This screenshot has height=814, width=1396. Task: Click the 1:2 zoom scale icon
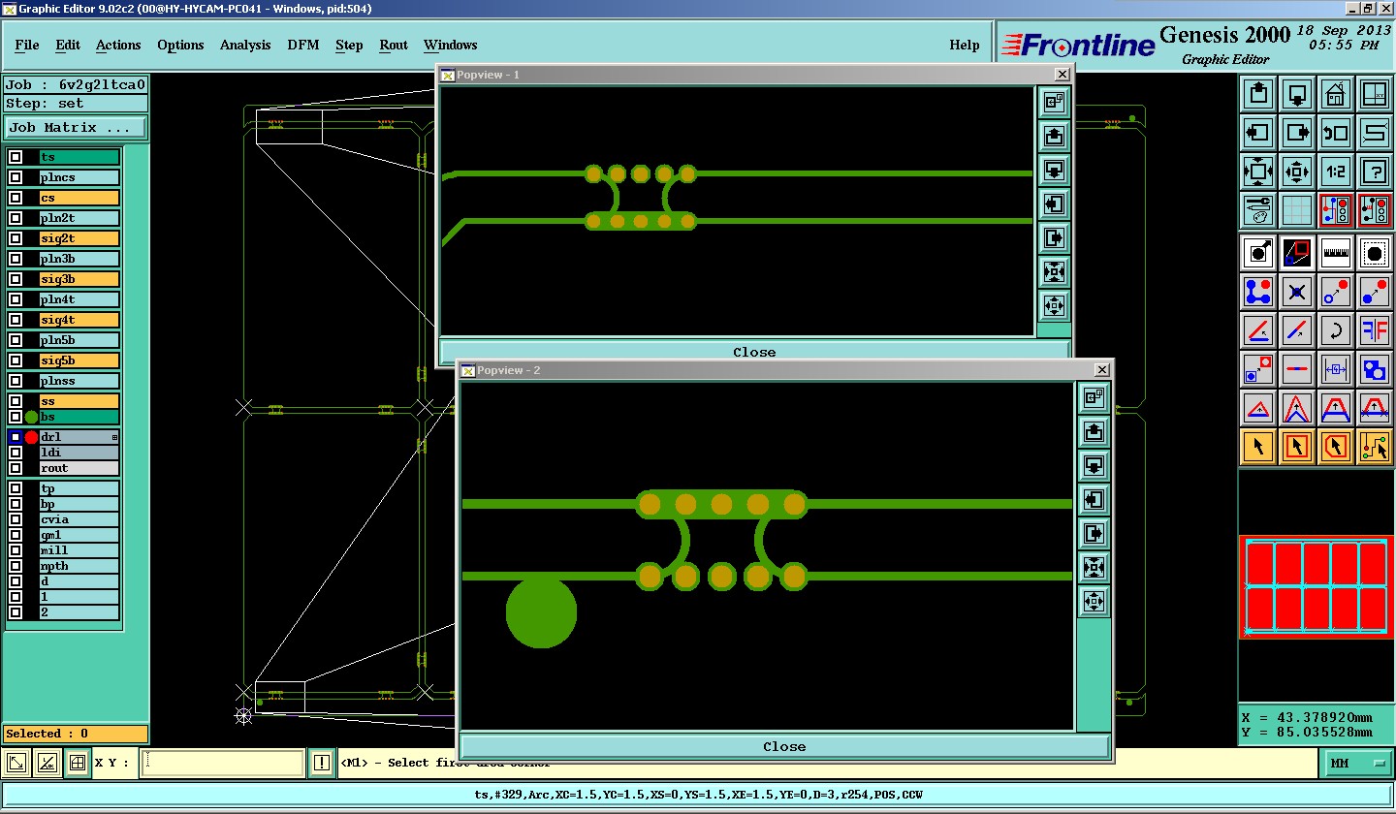coord(1335,172)
